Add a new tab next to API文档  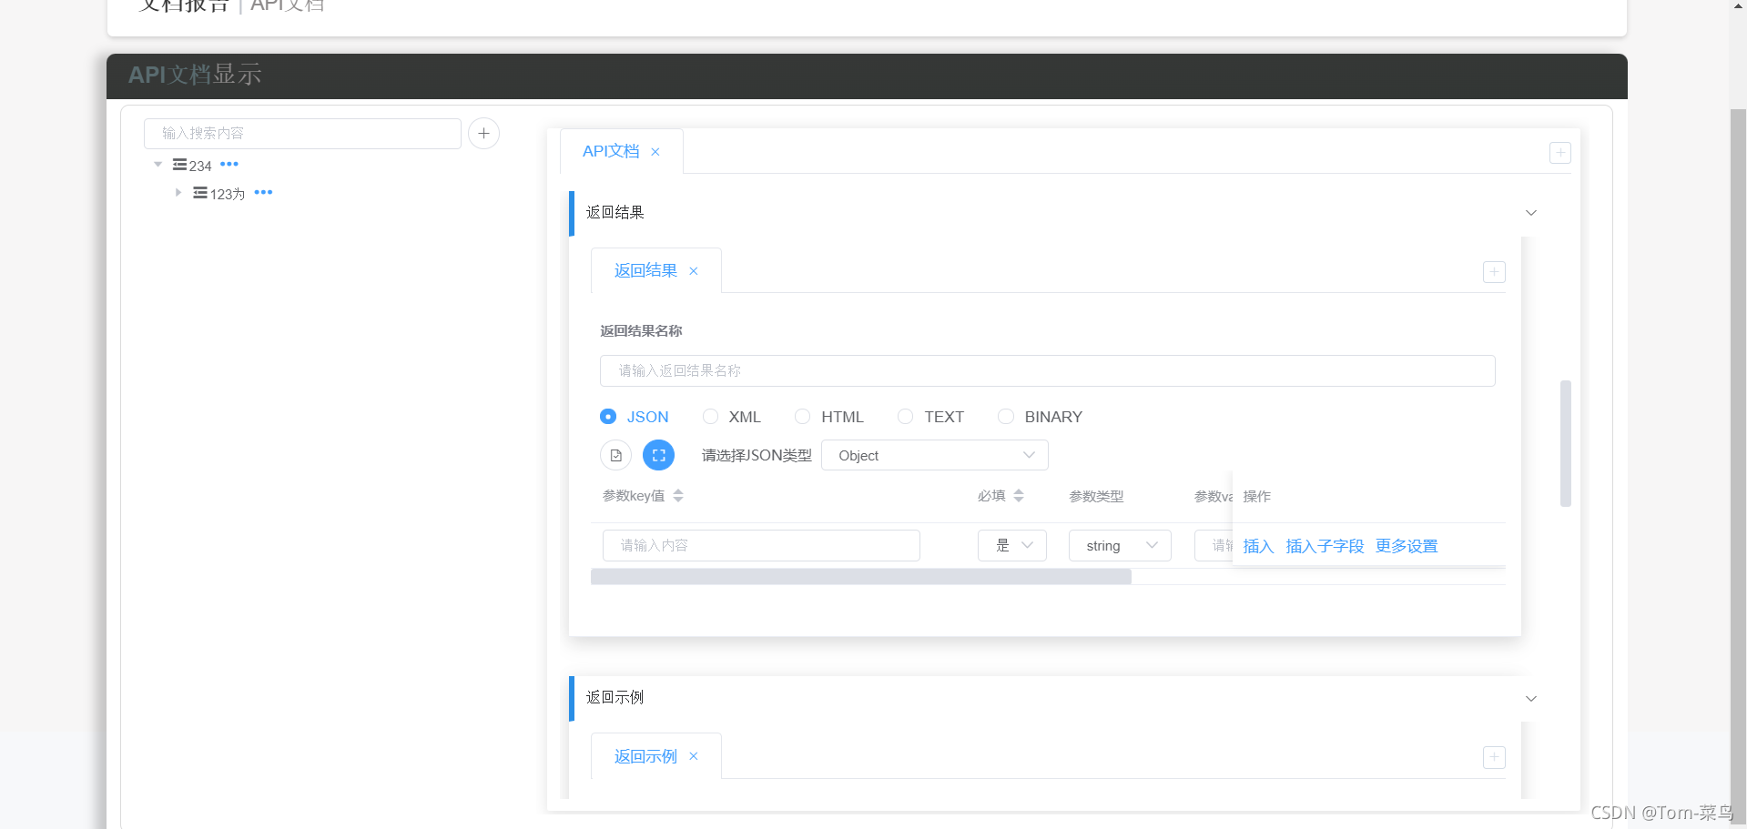click(1560, 153)
